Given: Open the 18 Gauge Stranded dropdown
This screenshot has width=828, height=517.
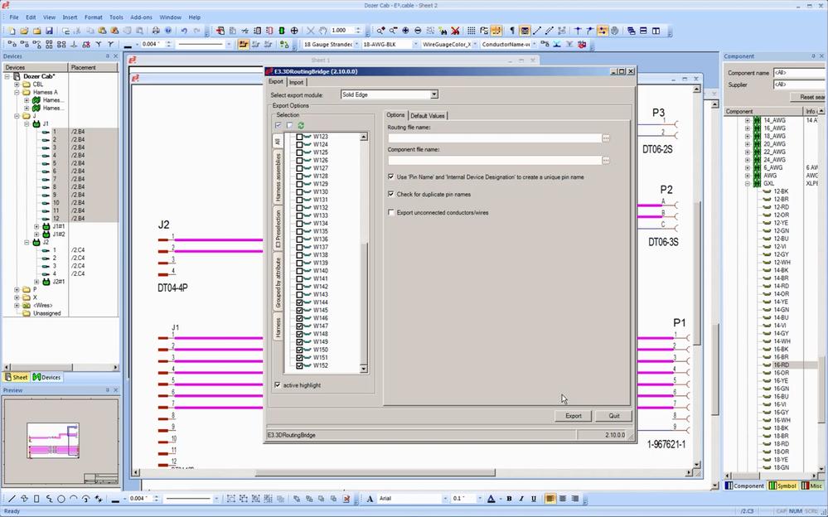Looking at the screenshot, I should coord(356,45).
